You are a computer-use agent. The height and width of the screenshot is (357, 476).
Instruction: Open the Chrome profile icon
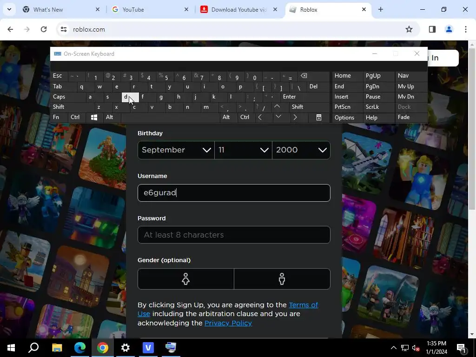(x=449, y=29)
